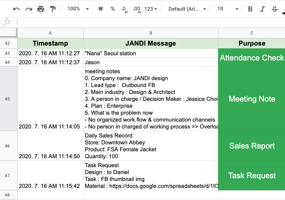Viewport: 285px width, 200px height.
Task: Open the 100% zoom dropdown
Action: pos(78,9)
